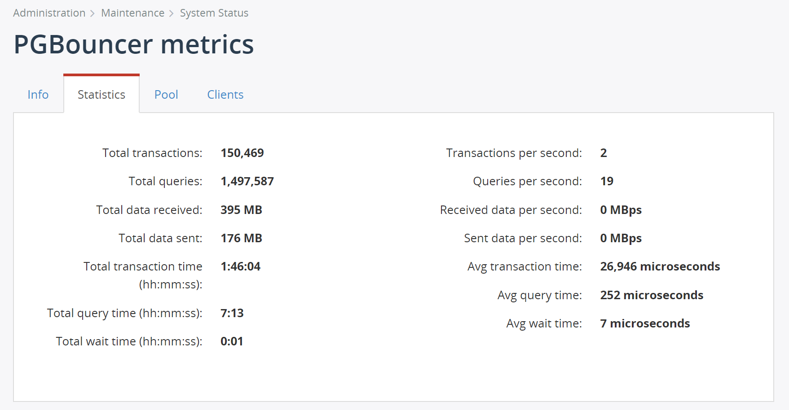
Task: Click the Received data per second label
Action: coord(511,210)
